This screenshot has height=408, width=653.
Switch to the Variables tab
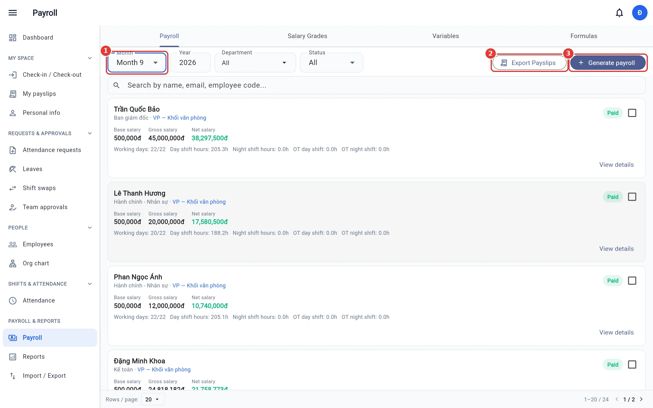(x=445, y=36)
